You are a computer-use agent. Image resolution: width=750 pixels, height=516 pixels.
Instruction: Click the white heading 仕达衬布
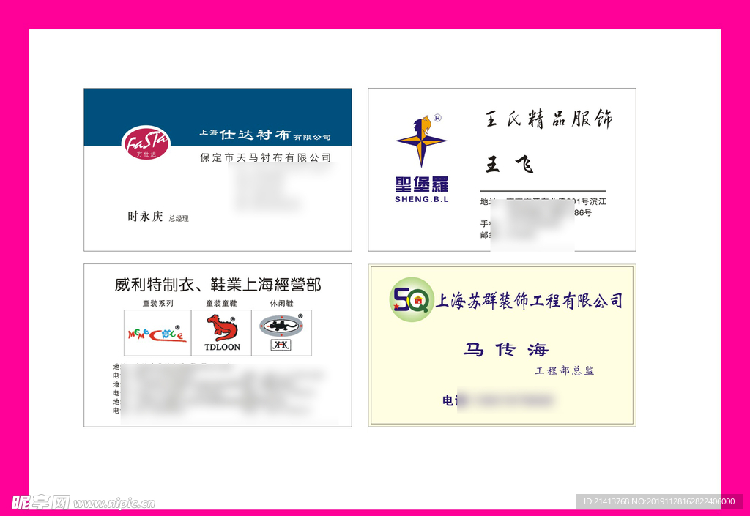click(255, 135)
